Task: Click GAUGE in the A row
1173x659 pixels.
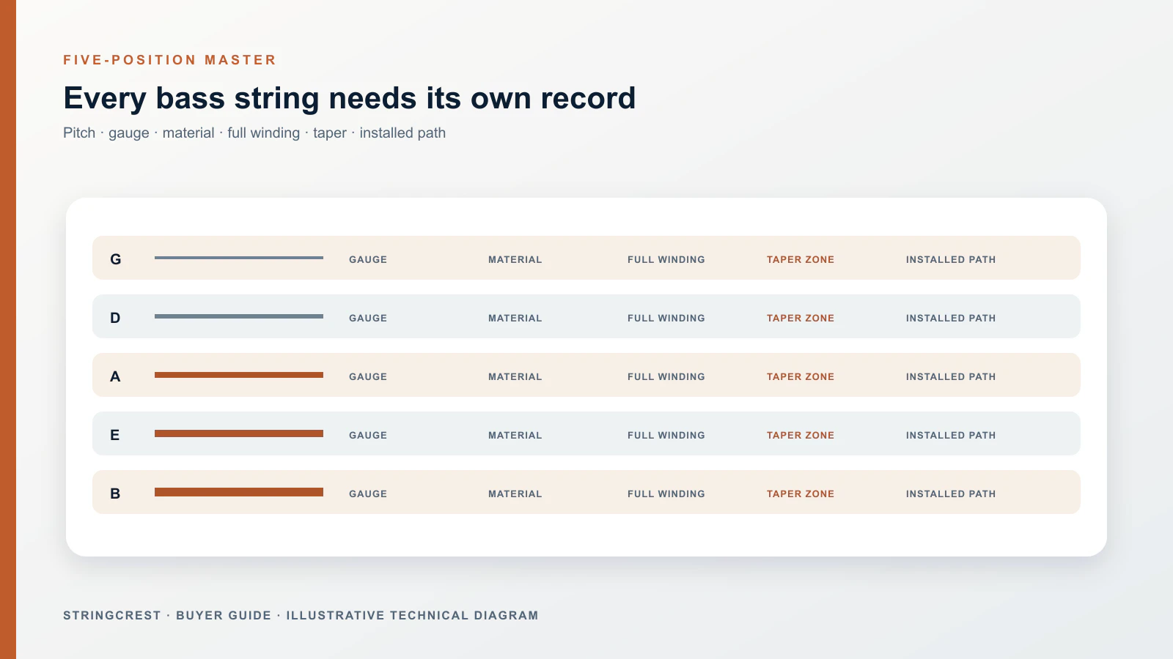Action: pos(368,377)
